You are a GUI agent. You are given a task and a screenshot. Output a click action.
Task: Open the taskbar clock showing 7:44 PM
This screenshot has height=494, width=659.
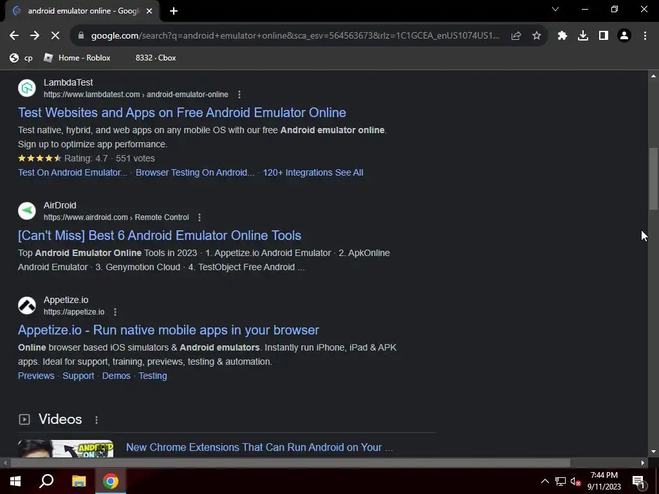pyautogui.click(x=604, y=481)
